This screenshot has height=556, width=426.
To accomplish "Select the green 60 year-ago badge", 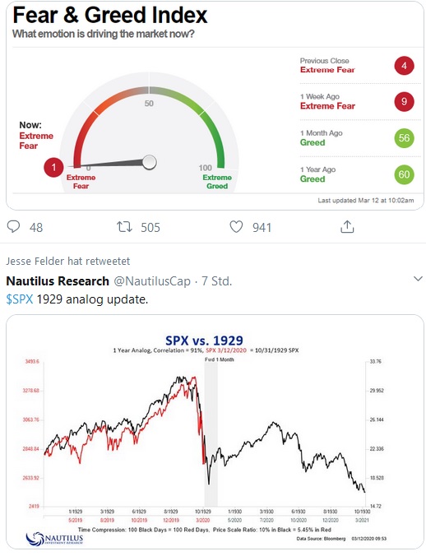I will [x=404, y=174].
